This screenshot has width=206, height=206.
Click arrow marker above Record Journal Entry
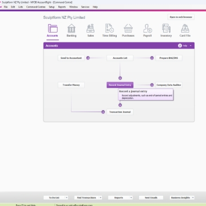[120, 78]
